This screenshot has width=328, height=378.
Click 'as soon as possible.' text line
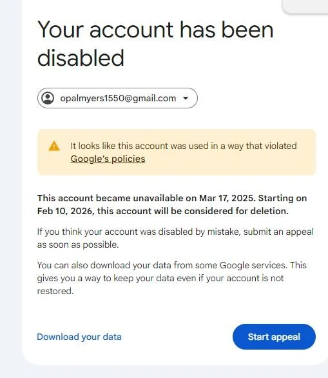(78, 244)
